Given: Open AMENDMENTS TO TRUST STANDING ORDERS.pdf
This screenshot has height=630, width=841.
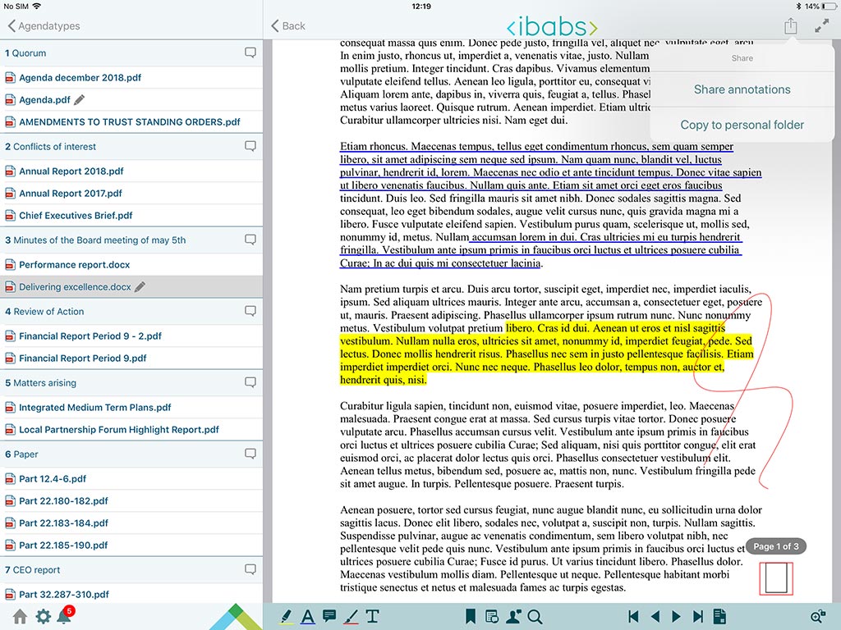Looking at the screenshot, I should [x=131, y=121].
